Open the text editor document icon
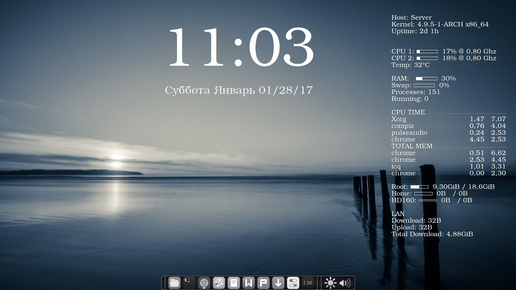Screen dimensions: 516x290 click(234, 283)
